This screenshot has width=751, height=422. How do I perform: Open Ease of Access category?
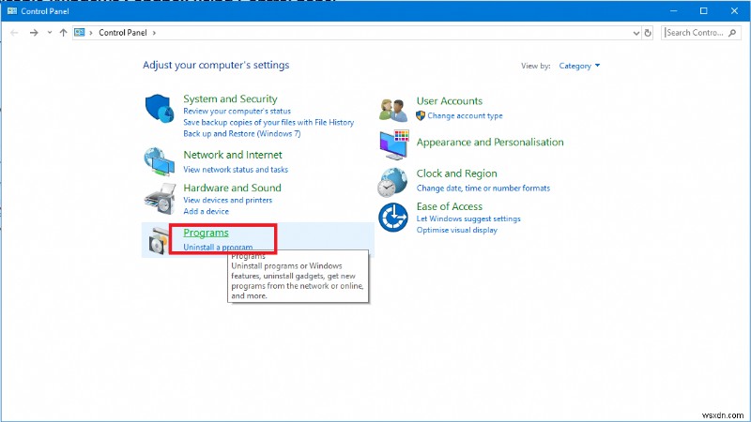click(x=450, y=206)
